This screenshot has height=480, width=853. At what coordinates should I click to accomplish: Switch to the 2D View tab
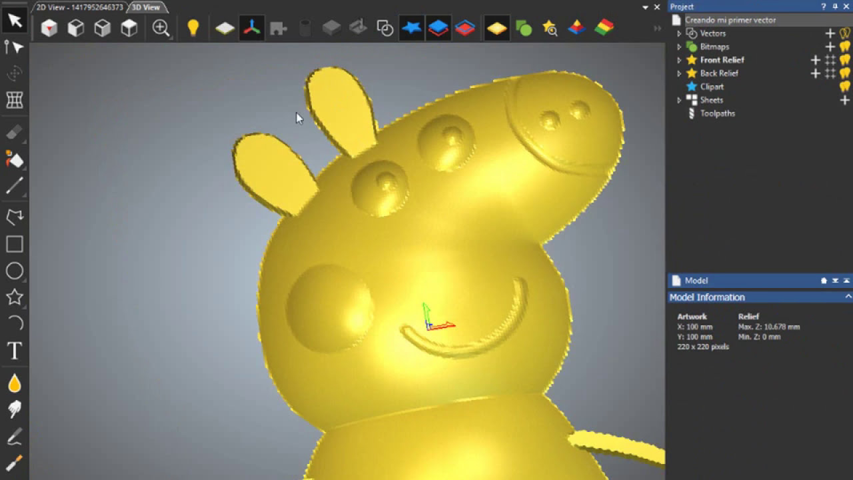(x=79, y=7)
